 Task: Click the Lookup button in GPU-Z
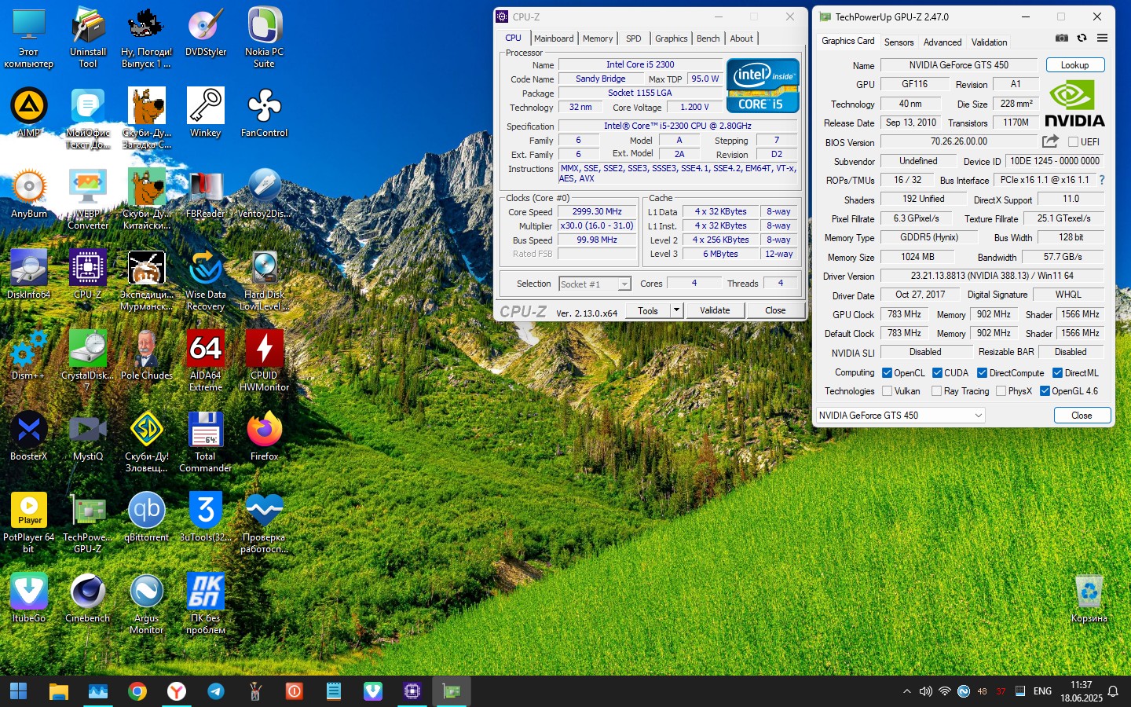click(x=1074, y=65)
